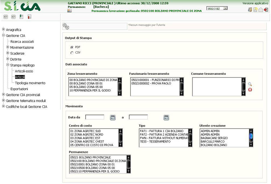Click the open envelope messages icon
Viewport: 271px width, 184px height.
(x=261, y=9)
